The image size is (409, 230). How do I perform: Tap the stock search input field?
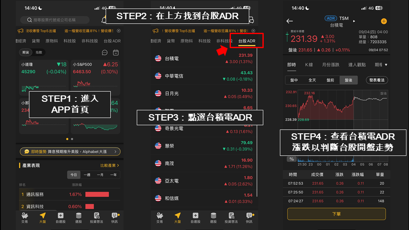click(x=55, y=20)
